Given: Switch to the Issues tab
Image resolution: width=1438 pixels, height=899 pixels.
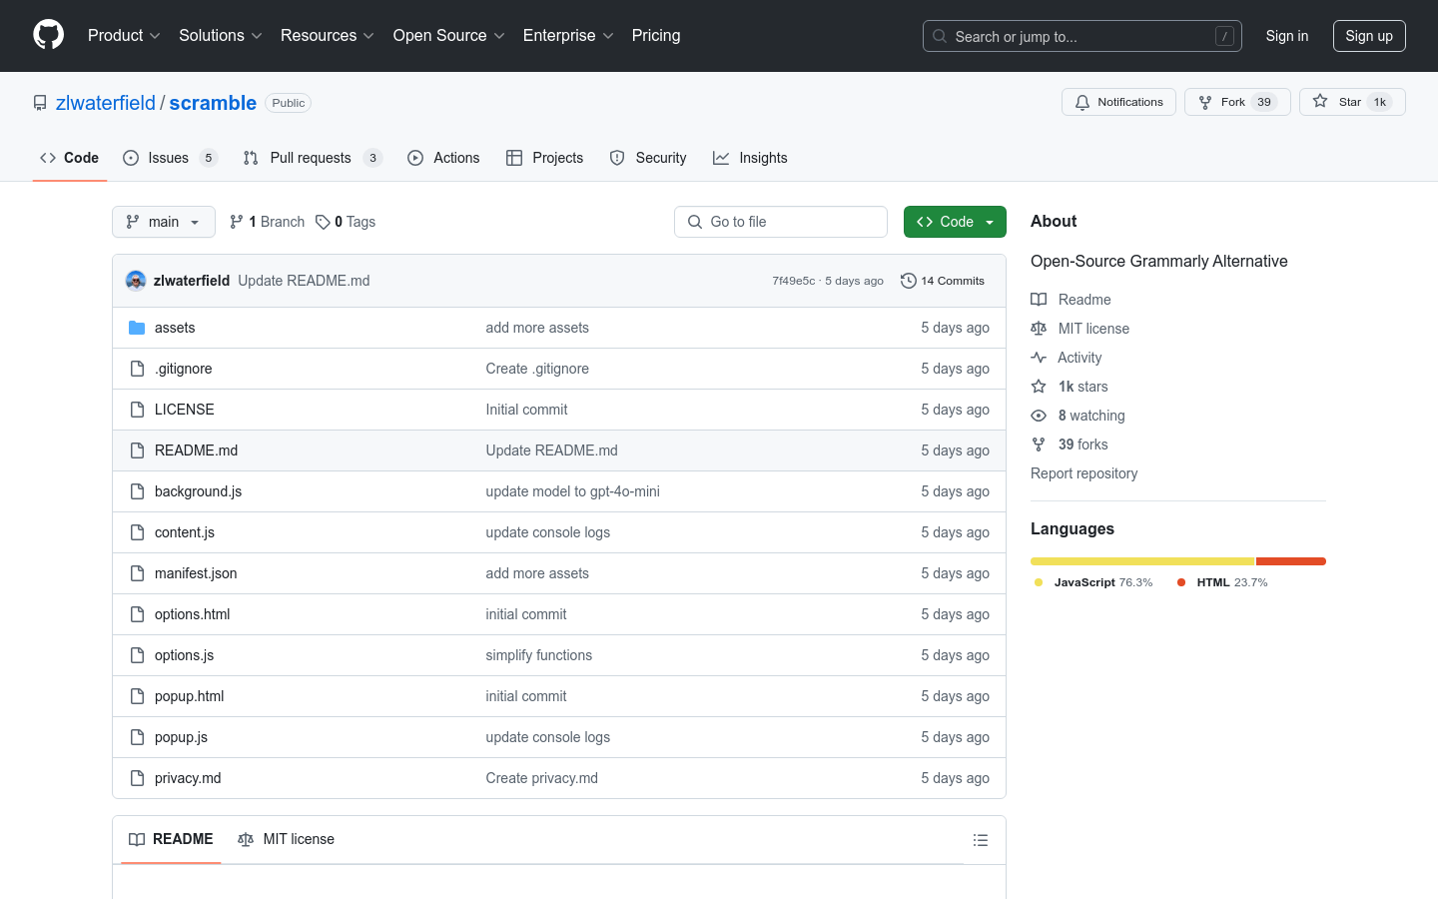Looking at the screenshot, I should pos(169,158).
